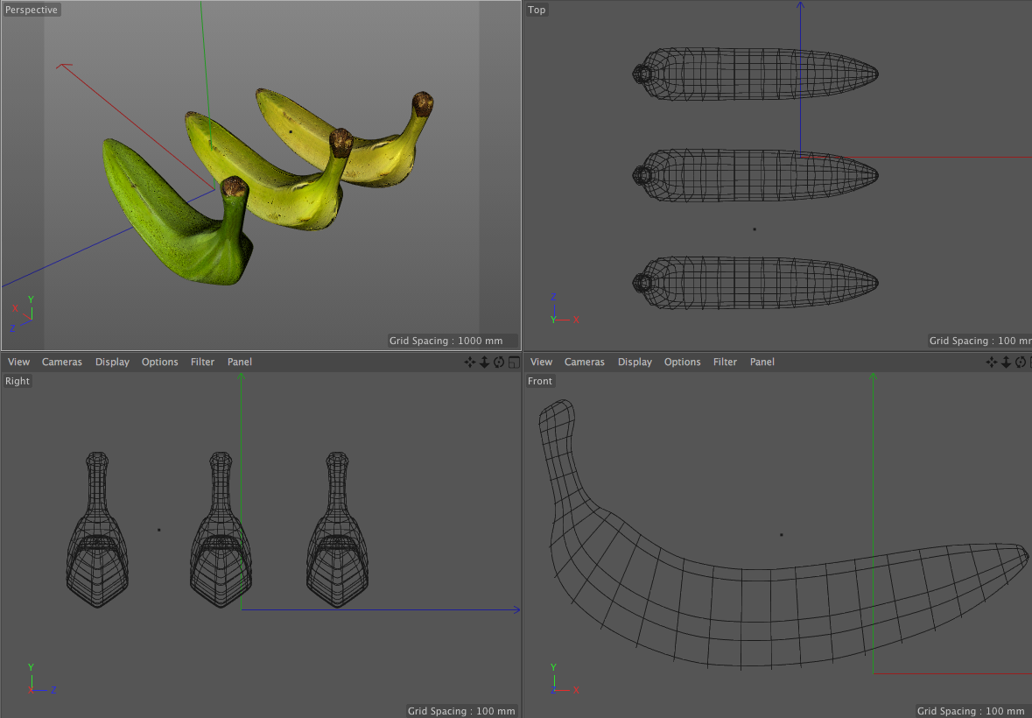This screenshot has width=1032, height=718.
Task: Open the Display menu of the Right viewport
Action: pyautogui.click(x=112, y=362)
